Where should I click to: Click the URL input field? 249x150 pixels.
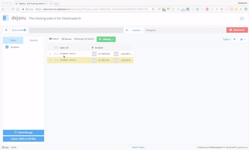click(76, 30)
